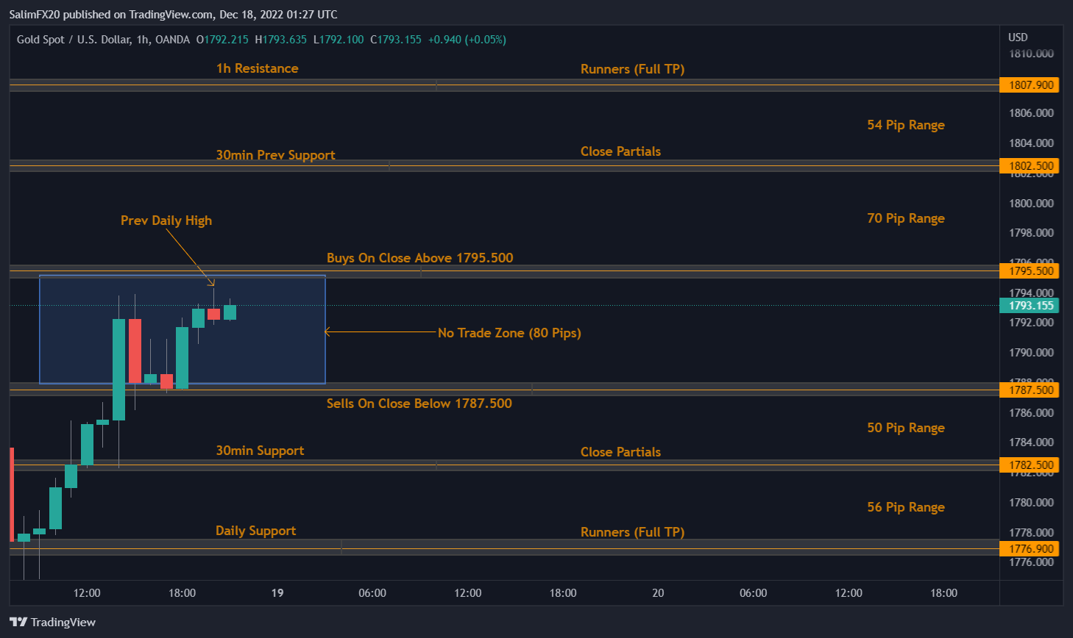Viewport: 1073px width, 638px height.
Task: Select 'Buys On Close Above 1795.500' label
Action: pyautogui.click(x=419, y=258)
